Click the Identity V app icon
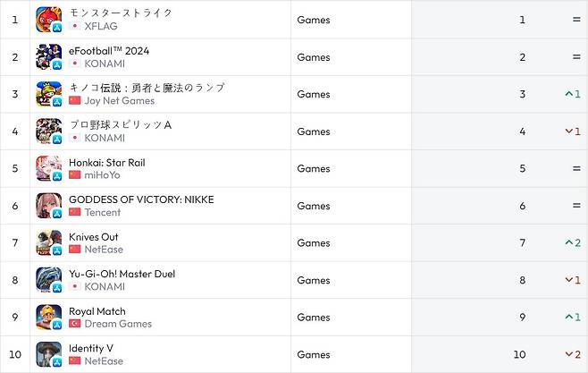588x373 pixels. [x=48, y=354]
